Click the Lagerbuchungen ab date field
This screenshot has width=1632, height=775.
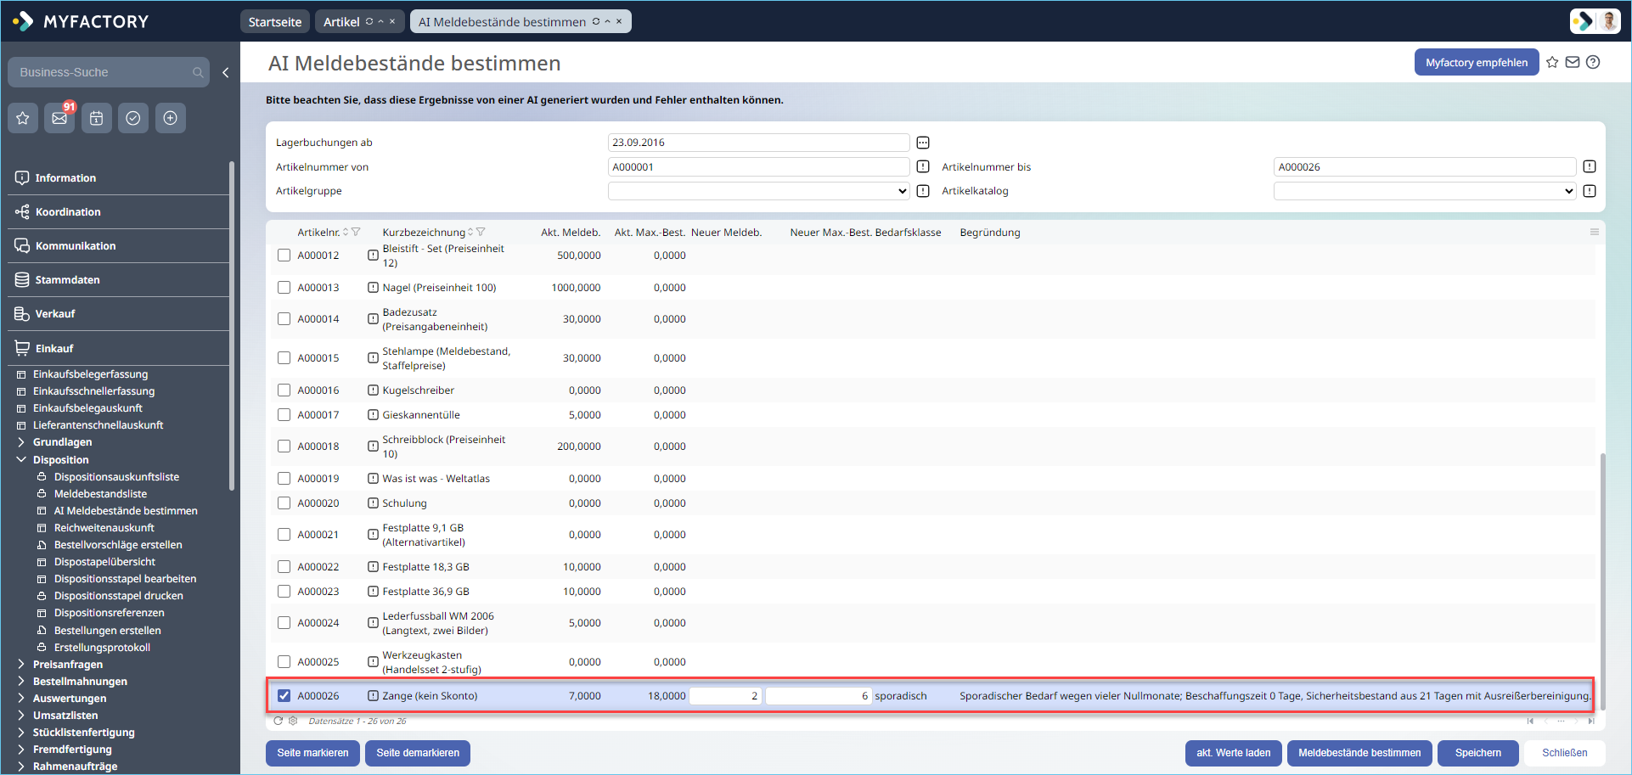coord(758,143)
